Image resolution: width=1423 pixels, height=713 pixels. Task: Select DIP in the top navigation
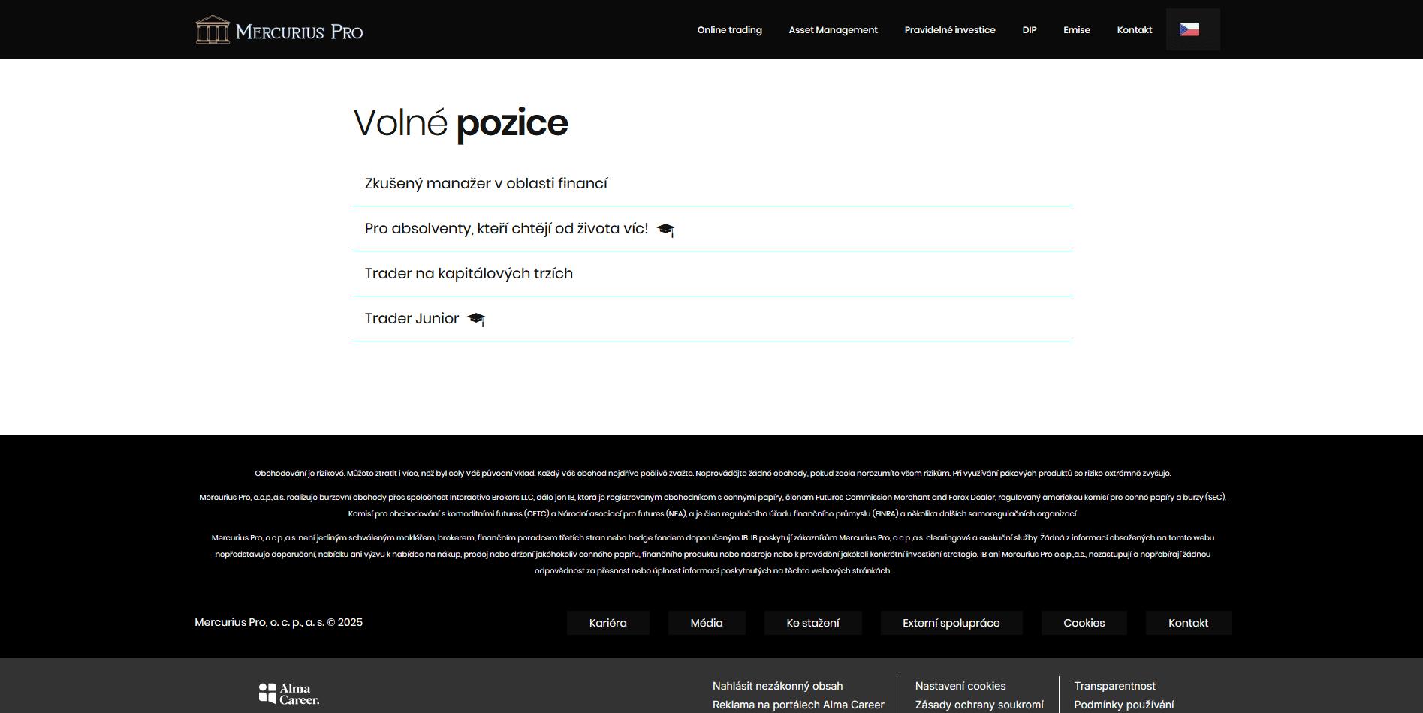(x=1029, y=30)
